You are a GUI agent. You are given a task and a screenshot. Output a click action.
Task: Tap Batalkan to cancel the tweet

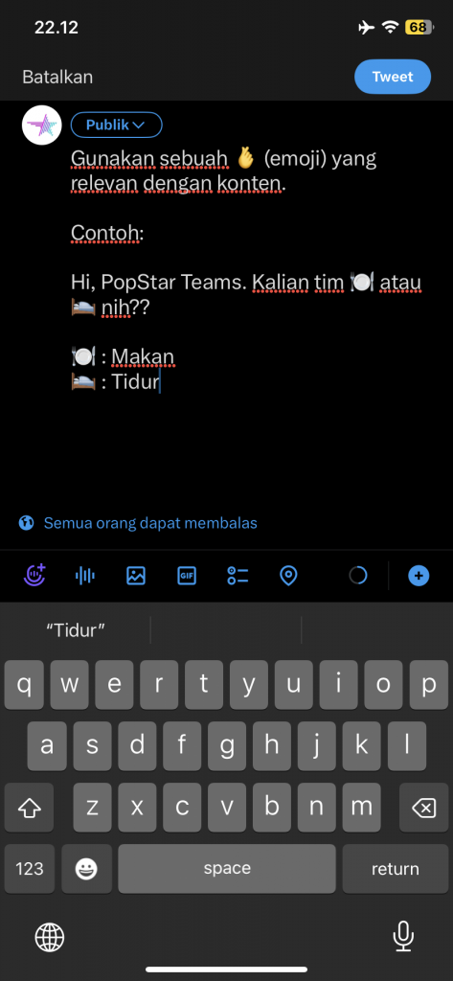(57, 77)
